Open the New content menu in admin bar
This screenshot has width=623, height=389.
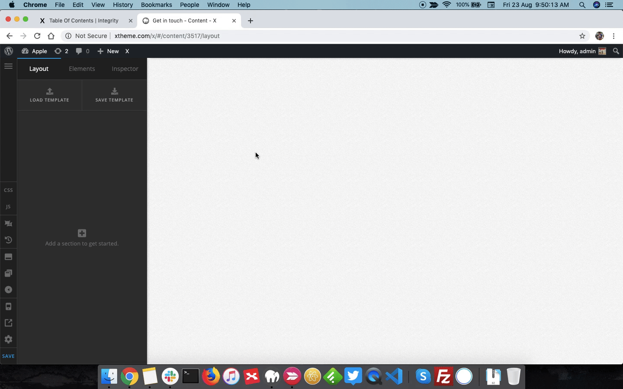pos(108,51)
